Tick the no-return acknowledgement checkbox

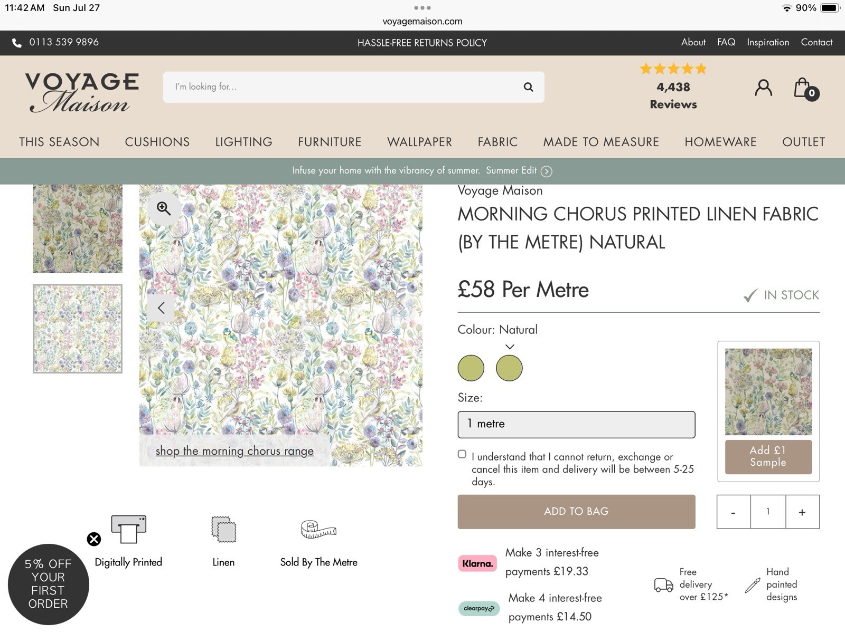pyautogui.click(x=462, y=454)
